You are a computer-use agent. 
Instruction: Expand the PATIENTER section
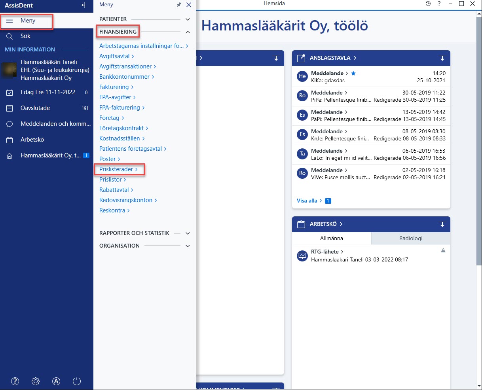(188, 19)
